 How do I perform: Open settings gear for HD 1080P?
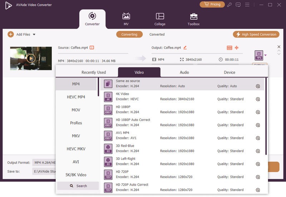258,112
